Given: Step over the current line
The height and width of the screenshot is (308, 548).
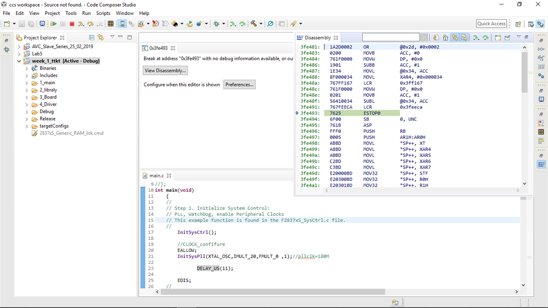Looking at the screenshot, I should 91,24.
